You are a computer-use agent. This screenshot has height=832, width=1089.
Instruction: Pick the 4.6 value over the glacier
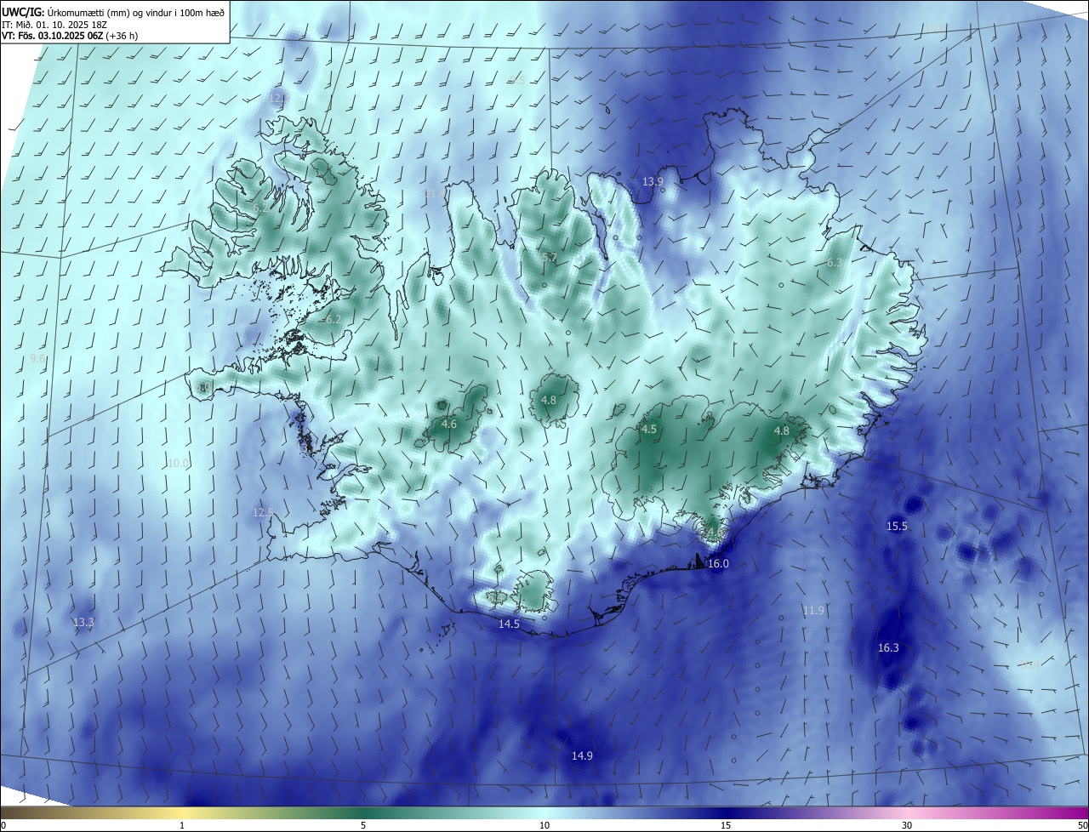pos(449,424)
